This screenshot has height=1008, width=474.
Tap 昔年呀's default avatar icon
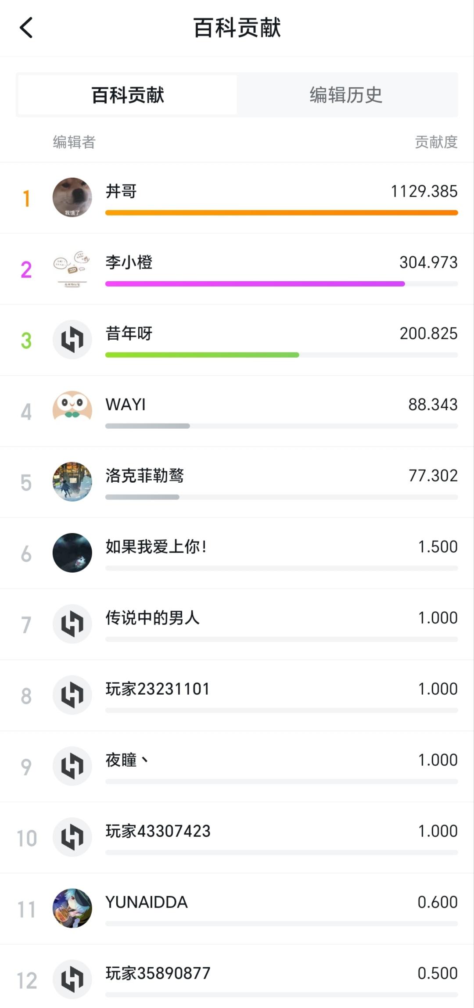(72, 340)
